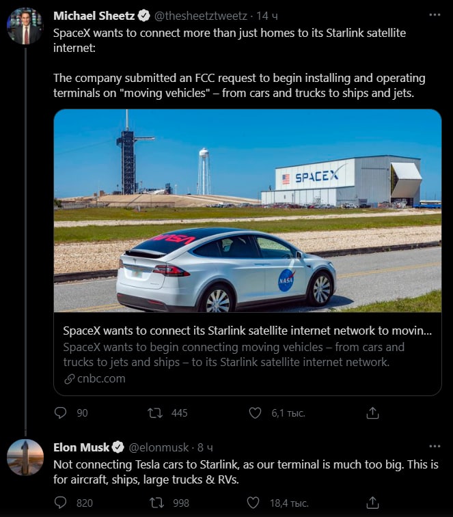Reply to Michael Sheetz's tweet
The image size is (453, 517).
[61, 413]
